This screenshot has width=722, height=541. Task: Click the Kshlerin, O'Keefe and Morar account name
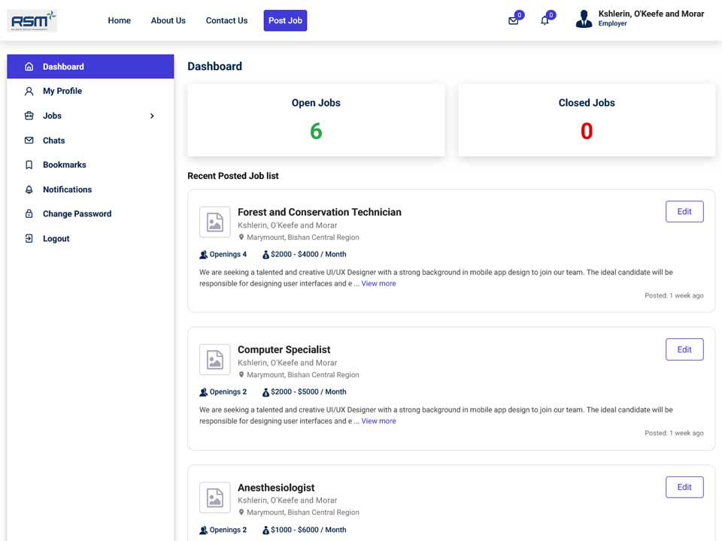coord(651,14)
